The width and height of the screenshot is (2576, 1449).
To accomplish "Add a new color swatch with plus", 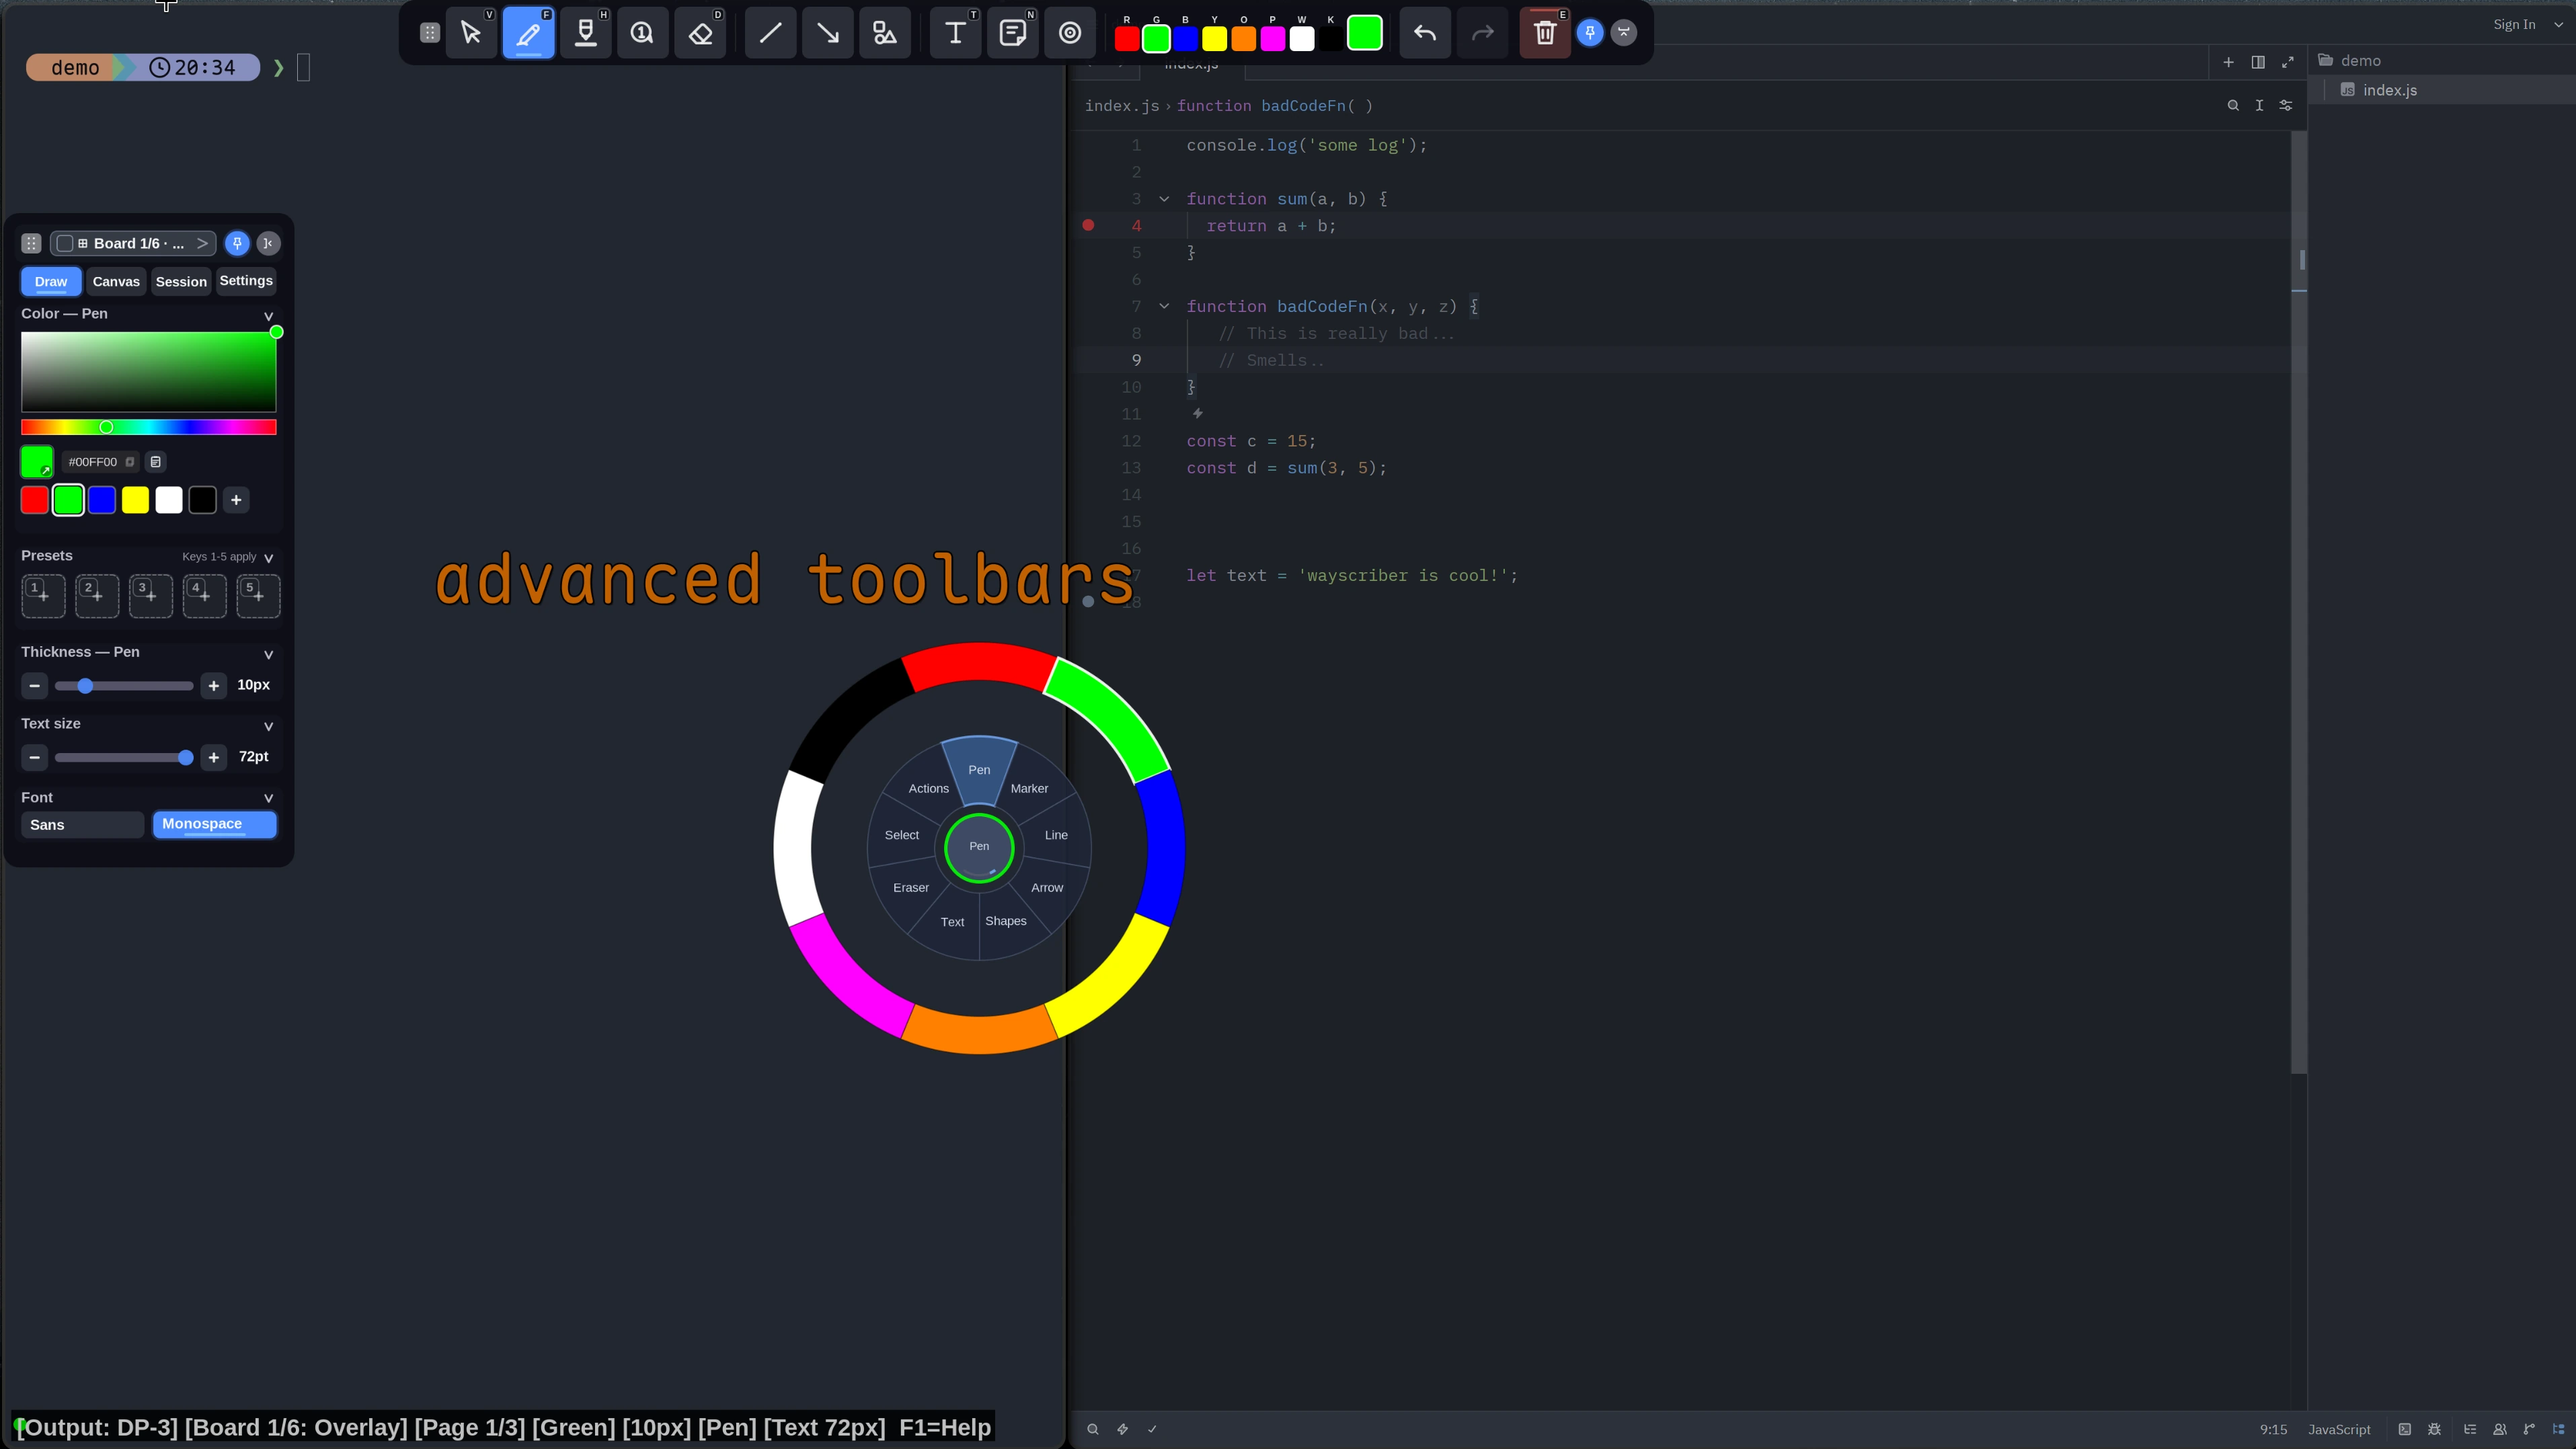I will click(236, 500).
